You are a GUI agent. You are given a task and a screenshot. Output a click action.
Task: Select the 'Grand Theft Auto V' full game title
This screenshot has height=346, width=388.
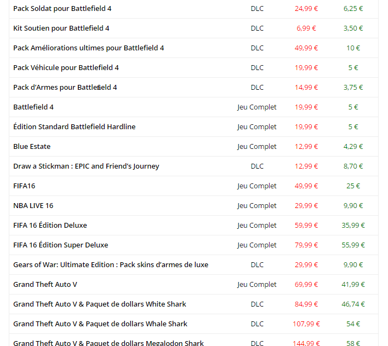tap(45, 285)
